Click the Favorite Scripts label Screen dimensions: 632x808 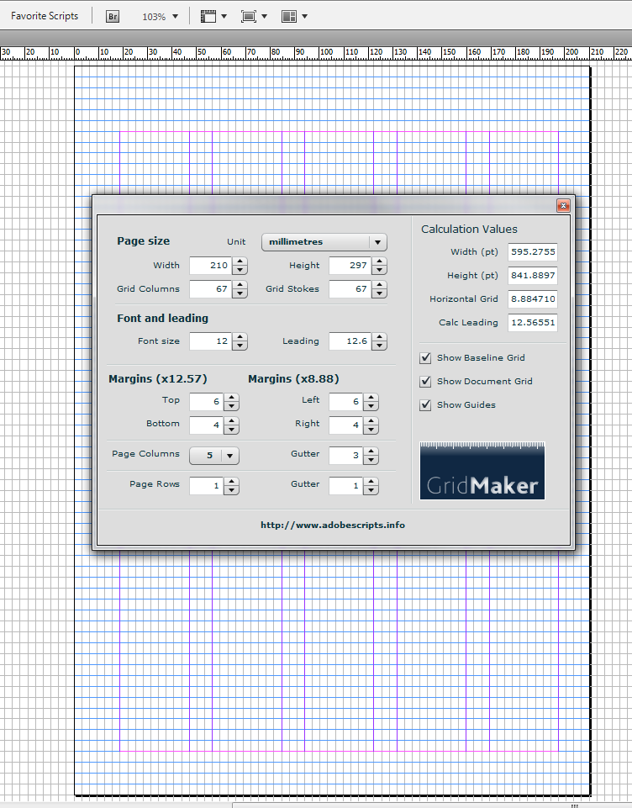click(45, 16)
